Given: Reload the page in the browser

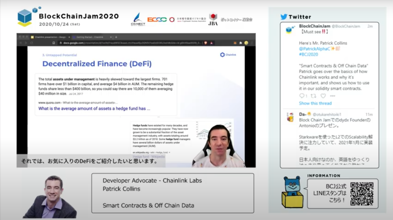Looking at the screenshot, I should click(x=31, y=43).
